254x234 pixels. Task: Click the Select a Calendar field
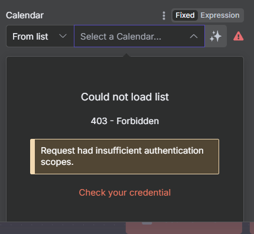[x=139, y=36]
